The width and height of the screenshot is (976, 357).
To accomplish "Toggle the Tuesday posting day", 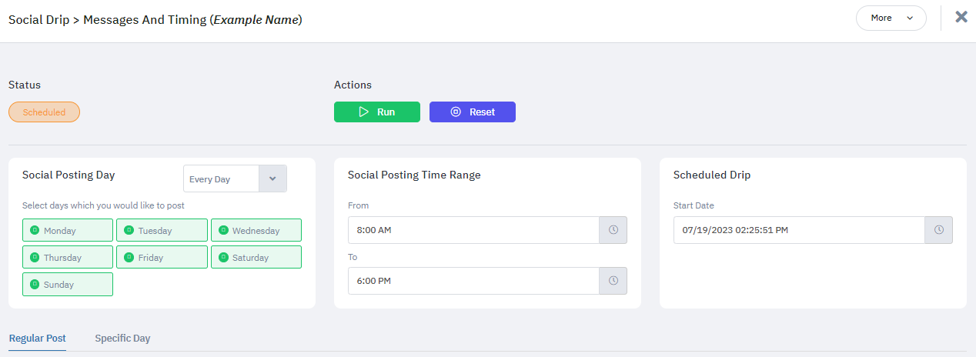I will coord(162,231).
